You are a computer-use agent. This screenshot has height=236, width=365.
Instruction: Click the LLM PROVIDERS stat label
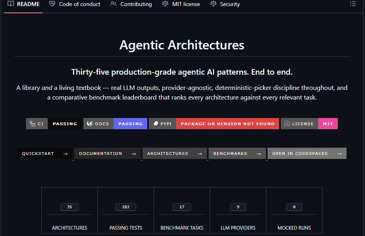tap(238, 228)
